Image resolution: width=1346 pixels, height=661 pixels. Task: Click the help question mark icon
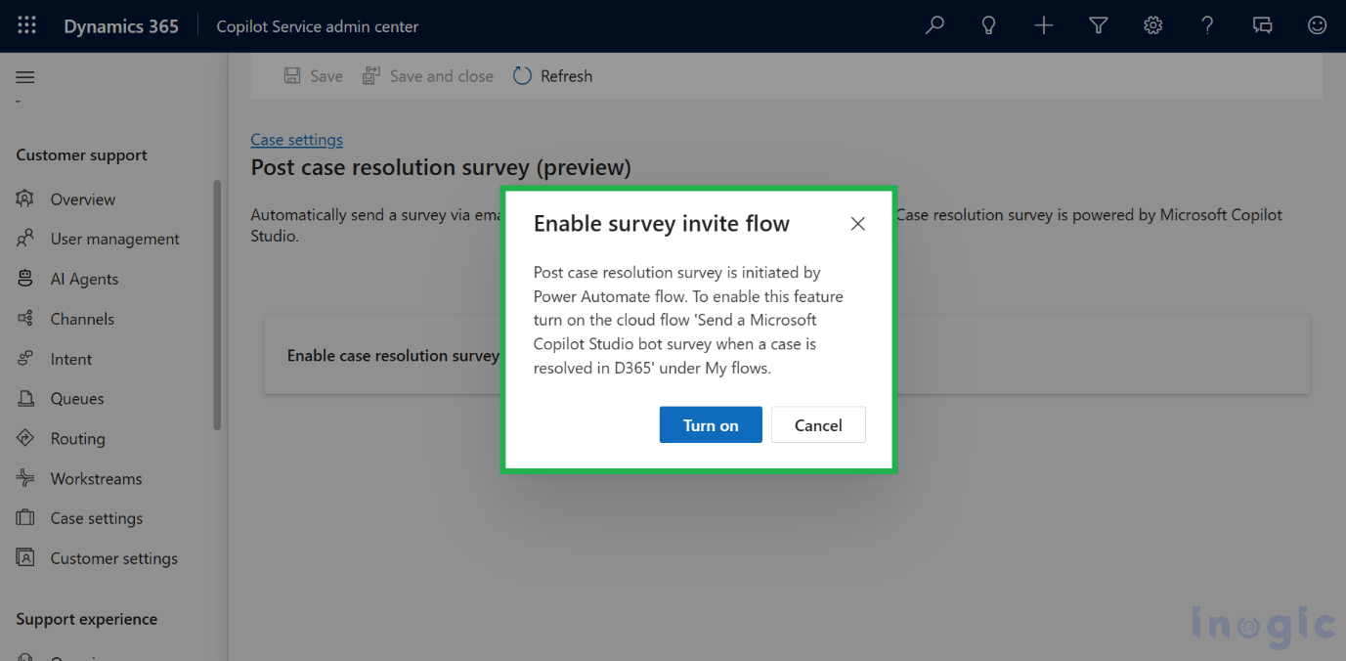pyautogui.click(x=1208, y=26)
